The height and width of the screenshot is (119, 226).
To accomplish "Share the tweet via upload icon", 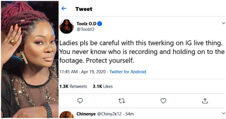I will tap(205, 101).
